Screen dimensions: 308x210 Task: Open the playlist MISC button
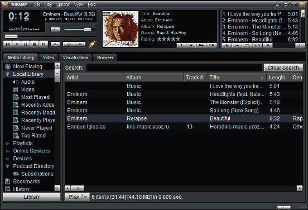coord(257,45)
